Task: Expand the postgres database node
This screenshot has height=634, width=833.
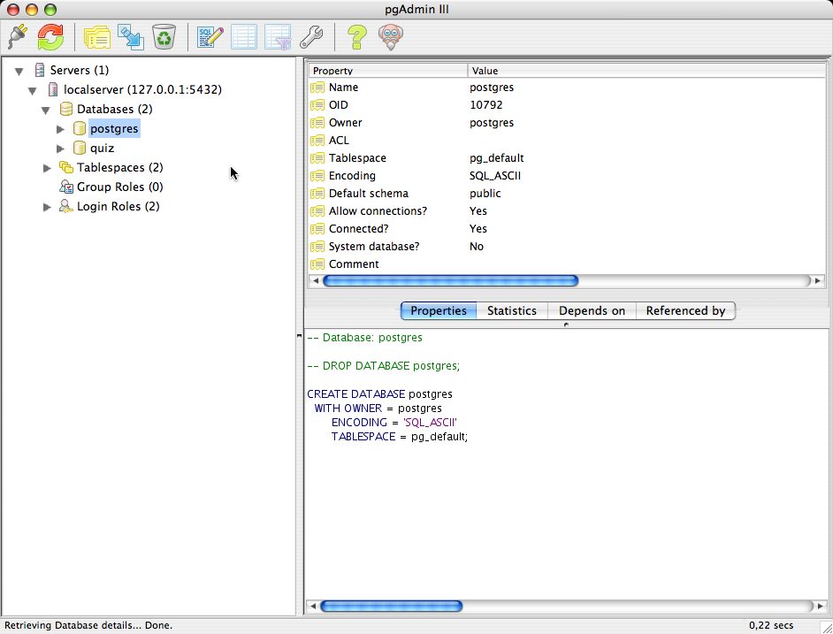Action: coord(61,129)
